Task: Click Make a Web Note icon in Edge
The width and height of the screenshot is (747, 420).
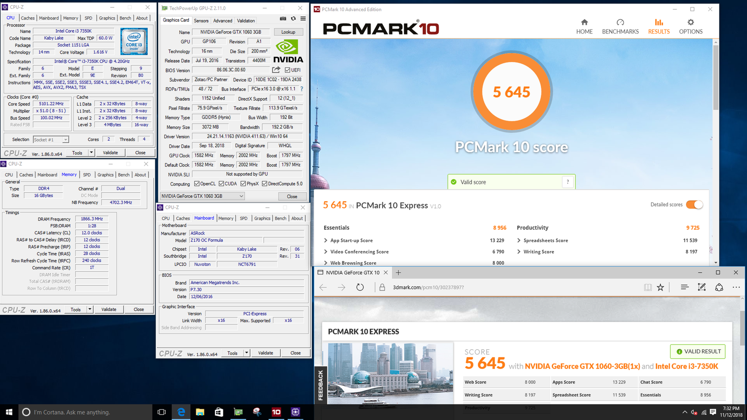Action: (x=702, y=287)
